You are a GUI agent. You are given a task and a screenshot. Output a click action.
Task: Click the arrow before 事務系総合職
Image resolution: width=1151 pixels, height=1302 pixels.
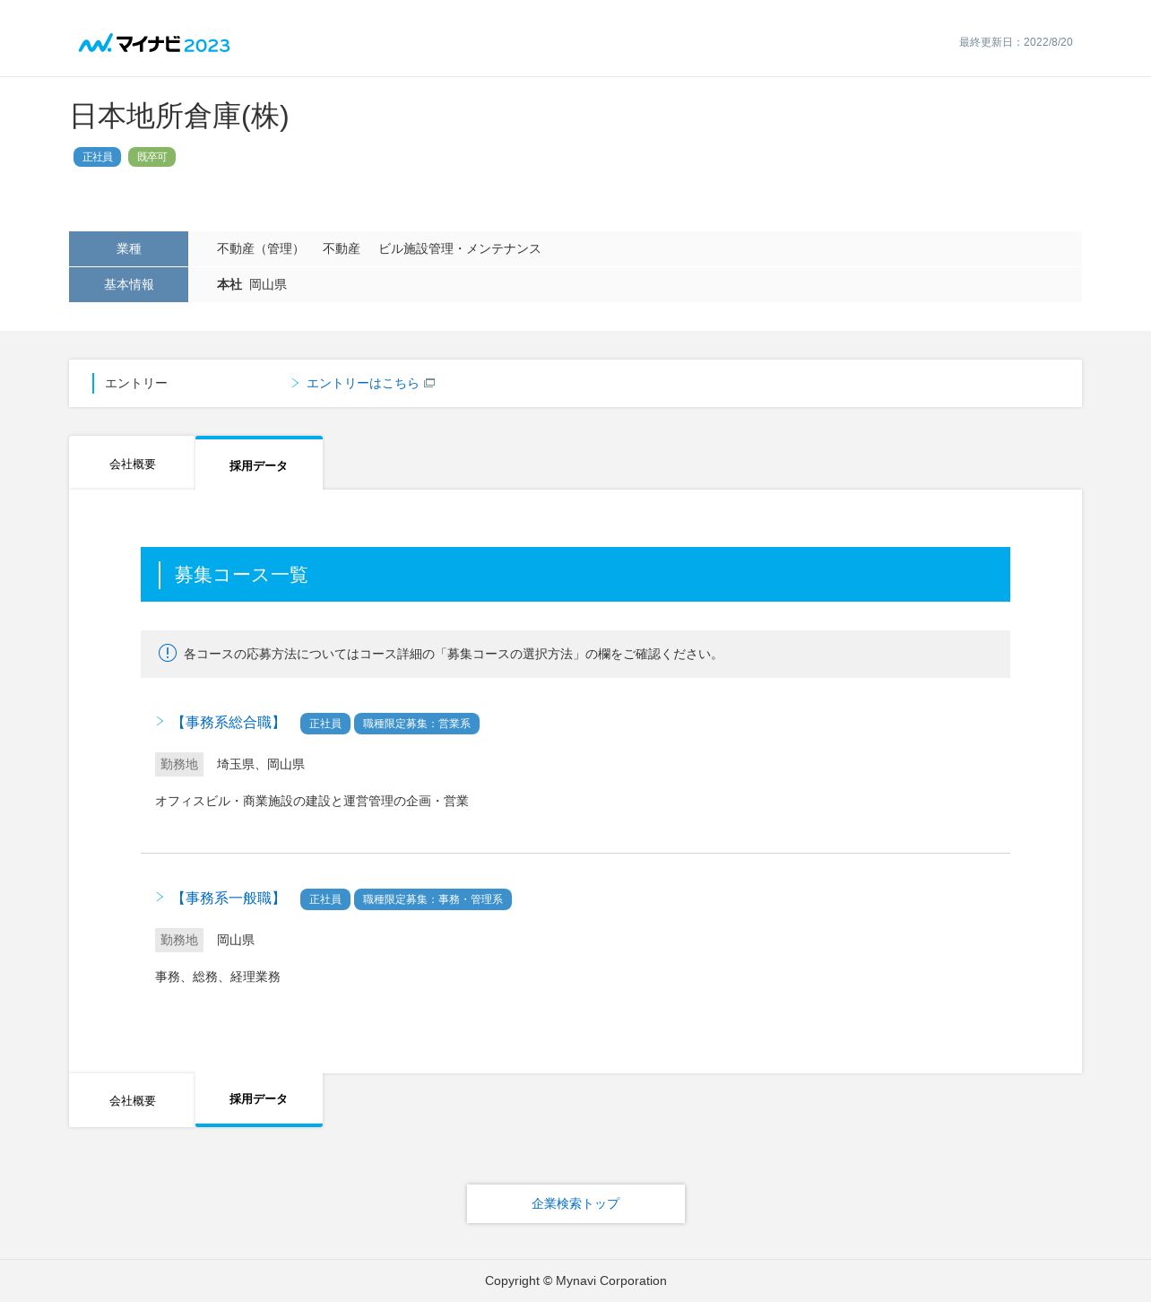pyautogui.click(x=160, y=721)
